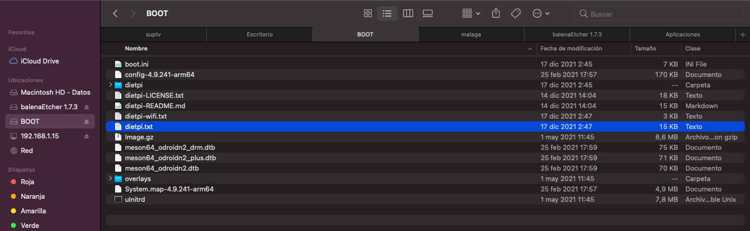Open the more actions ellipsis menu

[541, 14]
